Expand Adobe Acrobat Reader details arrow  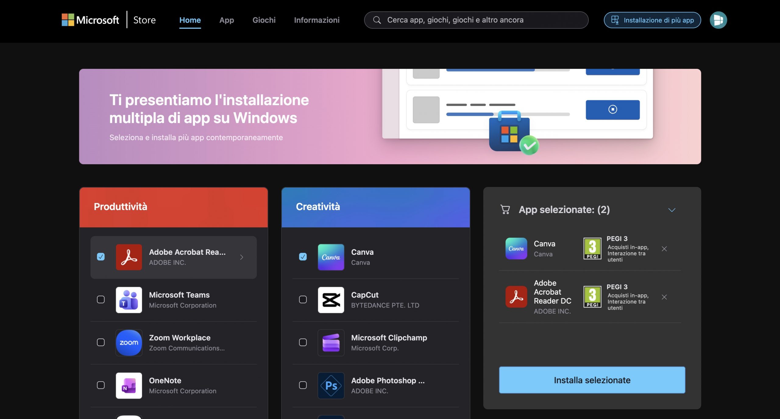(242, 257)
